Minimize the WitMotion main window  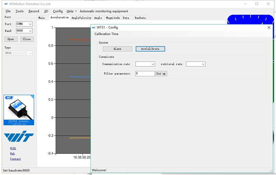[x=246, y=4]
